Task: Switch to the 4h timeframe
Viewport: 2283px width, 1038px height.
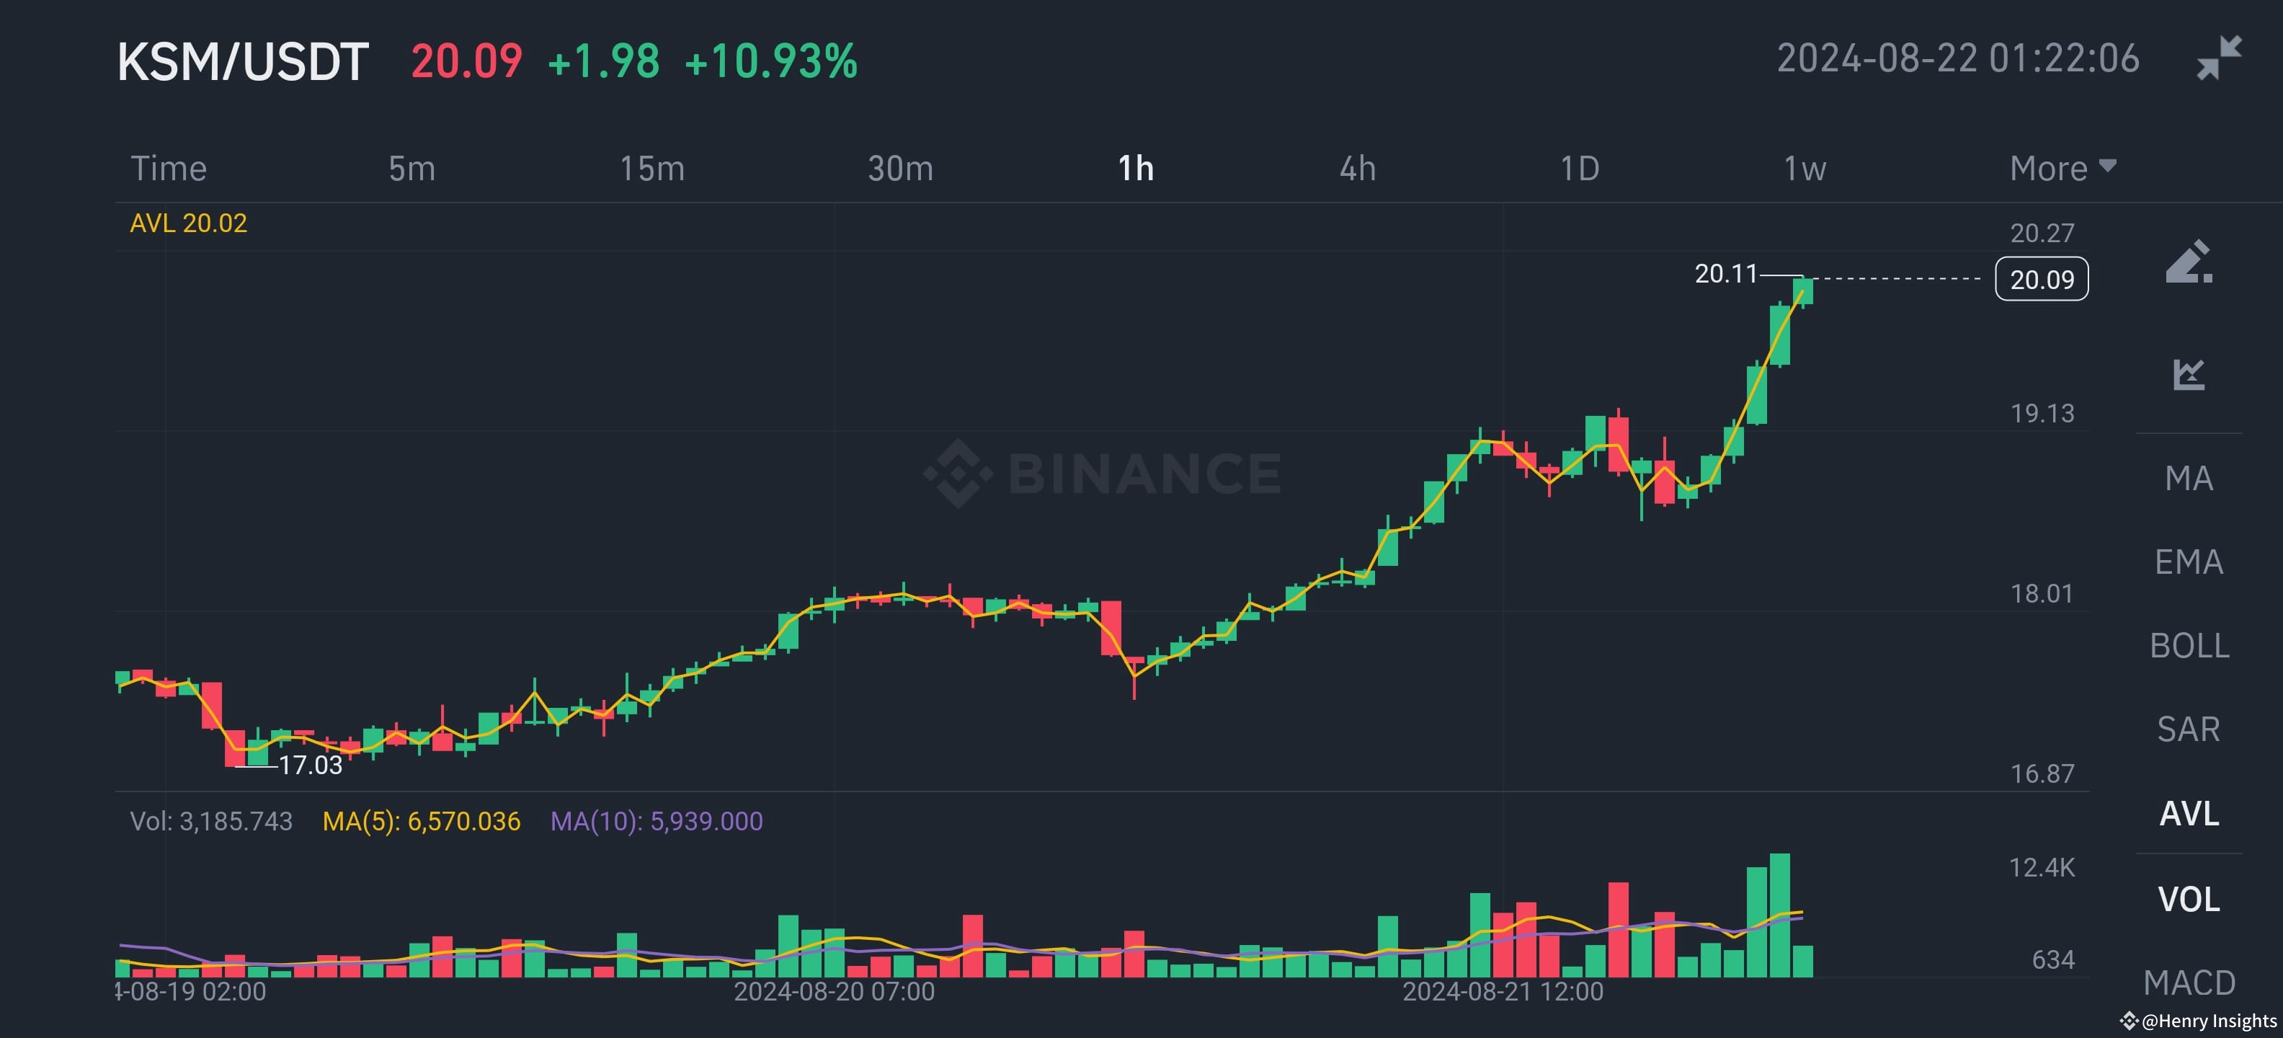Action: (x=1358, y=167)
